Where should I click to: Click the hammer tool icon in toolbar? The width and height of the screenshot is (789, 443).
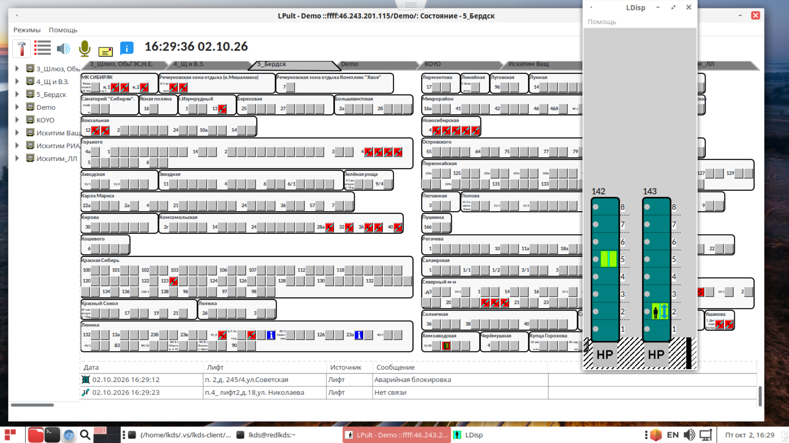coord(22,48)
